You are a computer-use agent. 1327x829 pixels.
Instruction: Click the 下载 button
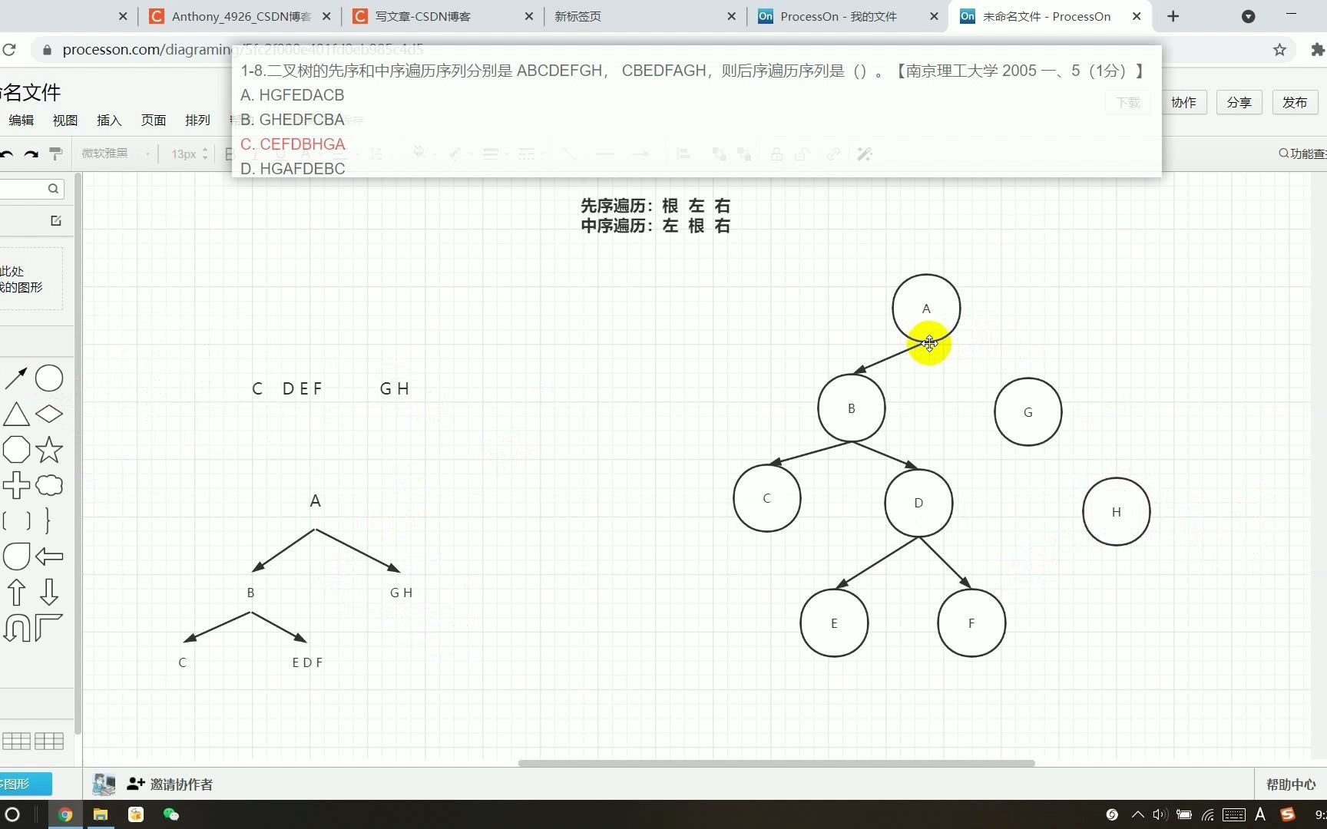pos(1128,102)
